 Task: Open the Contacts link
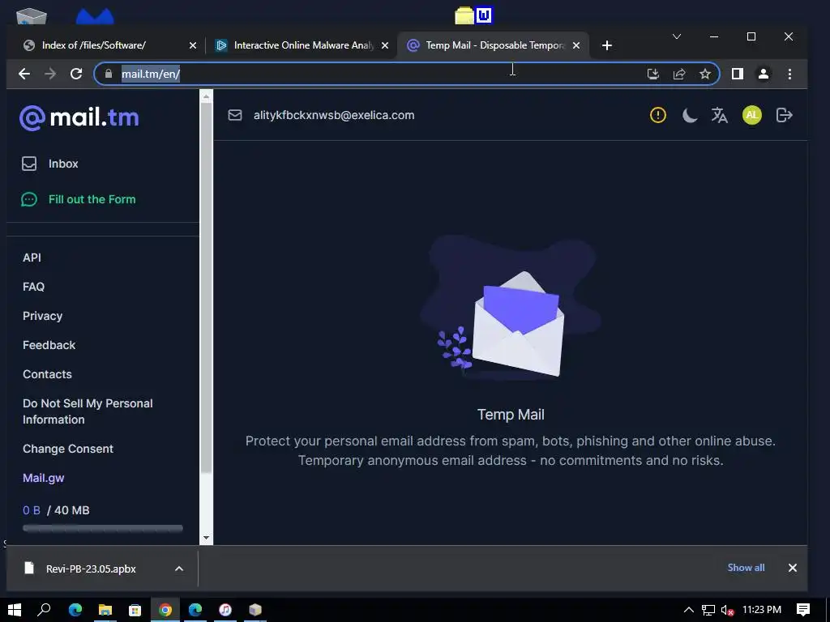(47, 374)
